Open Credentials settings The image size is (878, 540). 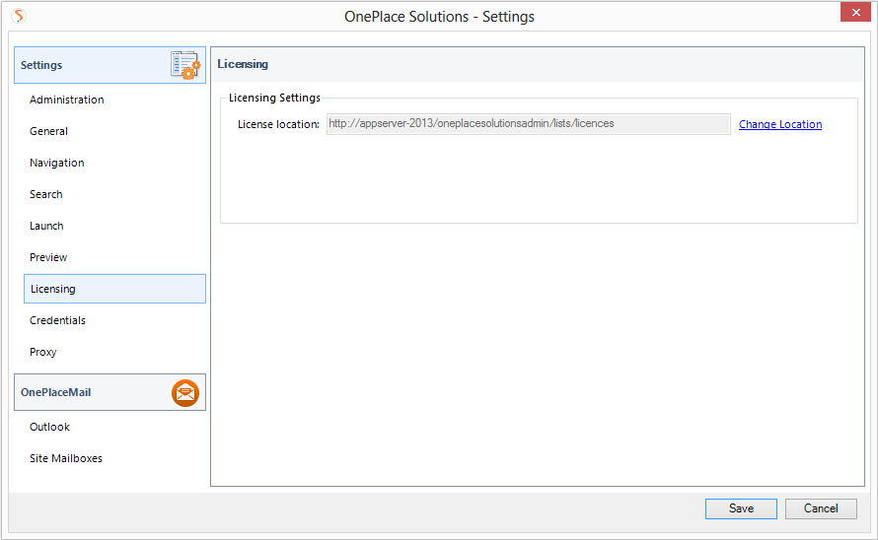pos(57,320)
